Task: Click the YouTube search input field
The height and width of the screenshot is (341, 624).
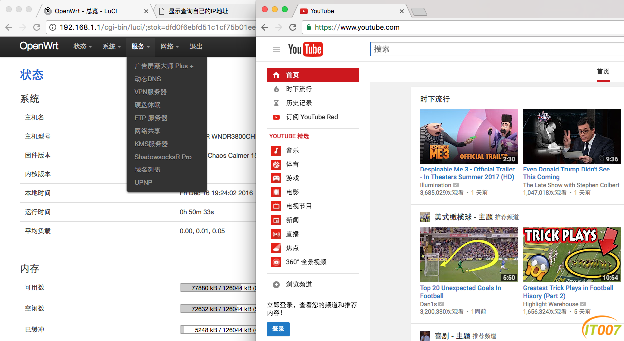Action: pyautogui.click(x=497, y=49)
